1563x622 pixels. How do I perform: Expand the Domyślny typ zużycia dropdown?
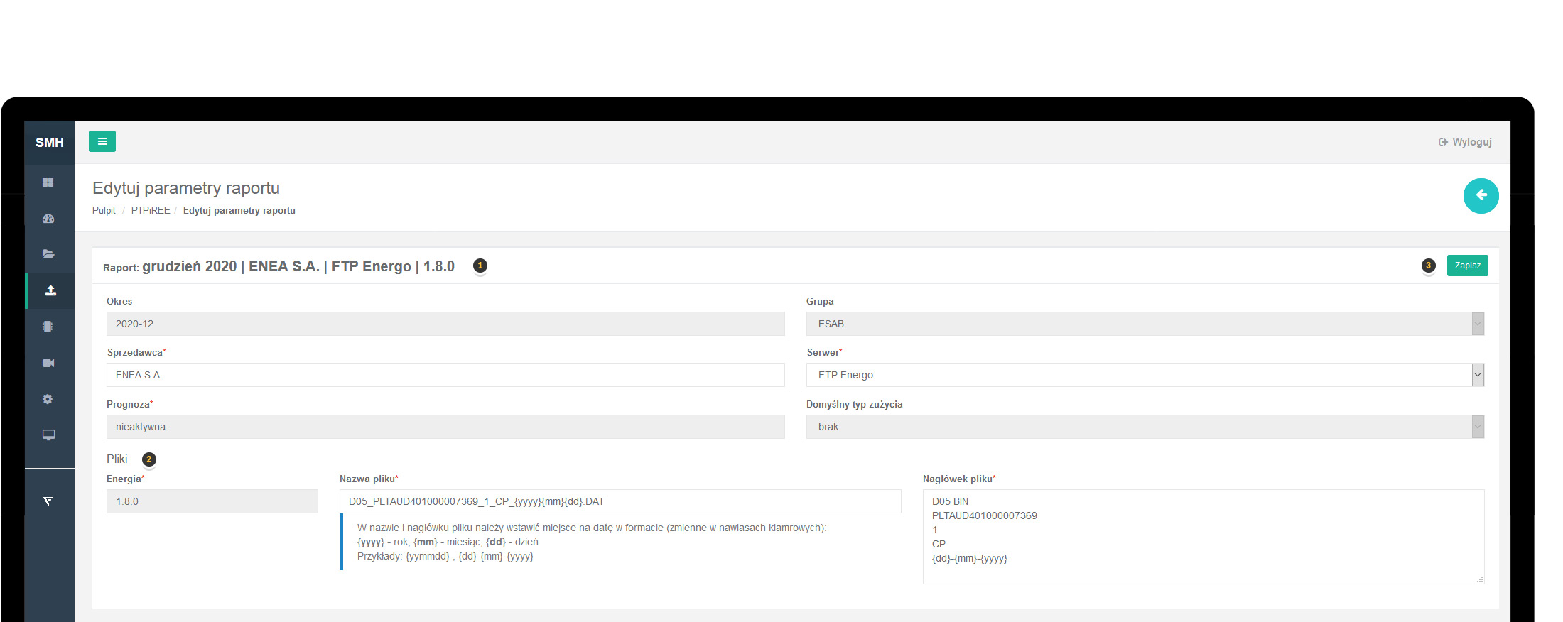[x=1145, y=427]
